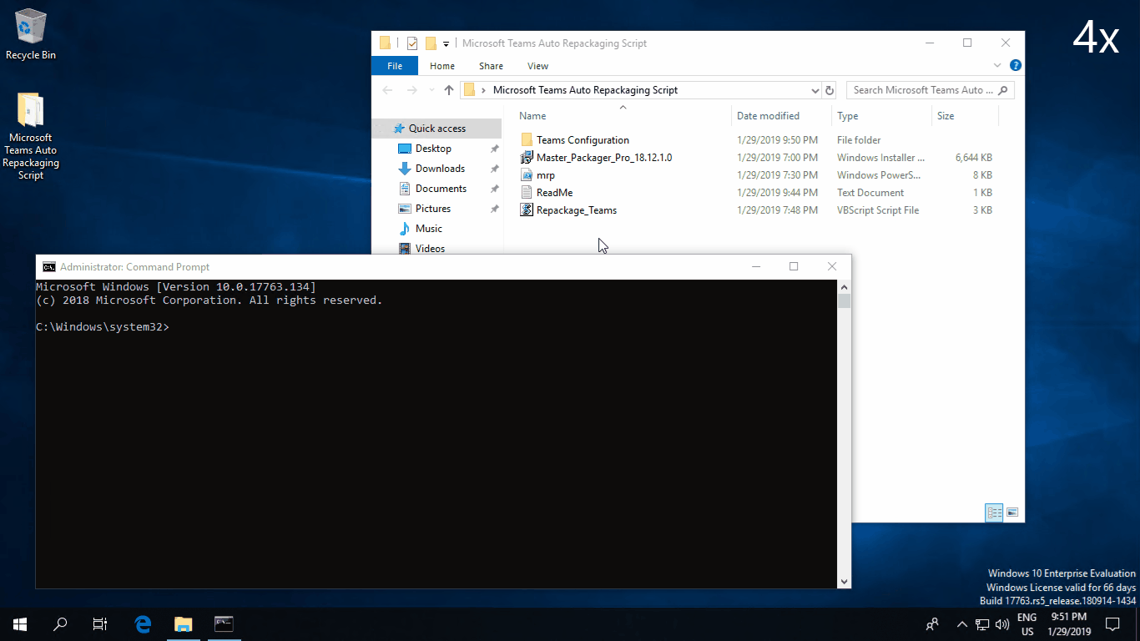Switch to large icons view
The image size is (1140, 641).
(1012, 512)
